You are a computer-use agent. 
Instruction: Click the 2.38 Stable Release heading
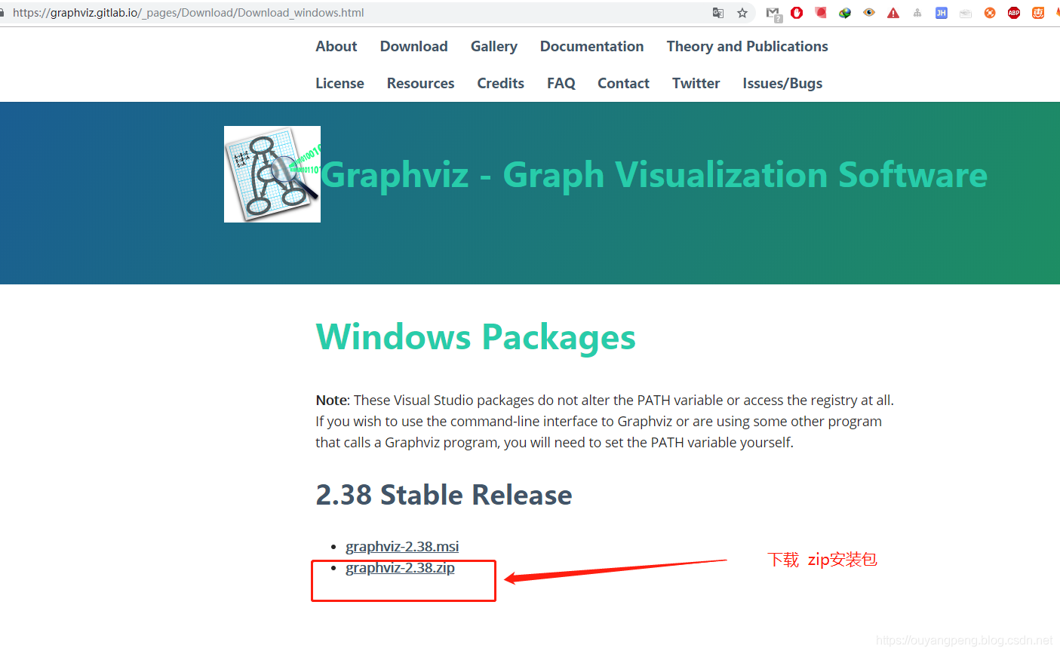coord(444,495)
